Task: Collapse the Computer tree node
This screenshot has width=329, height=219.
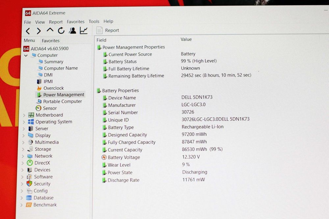Action: click(x=26, y=55)
